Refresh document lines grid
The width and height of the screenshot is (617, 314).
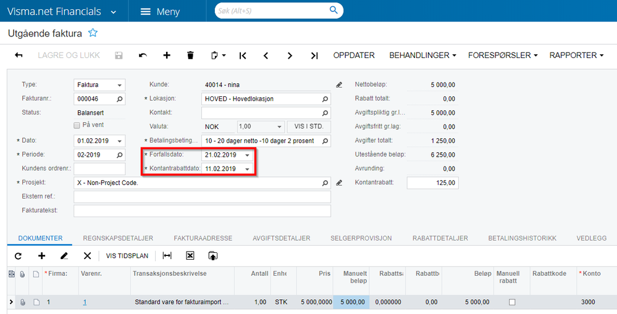click(x=18, y=255)
